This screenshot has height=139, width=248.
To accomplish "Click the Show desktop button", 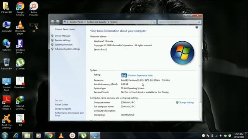I will point(246,136).
